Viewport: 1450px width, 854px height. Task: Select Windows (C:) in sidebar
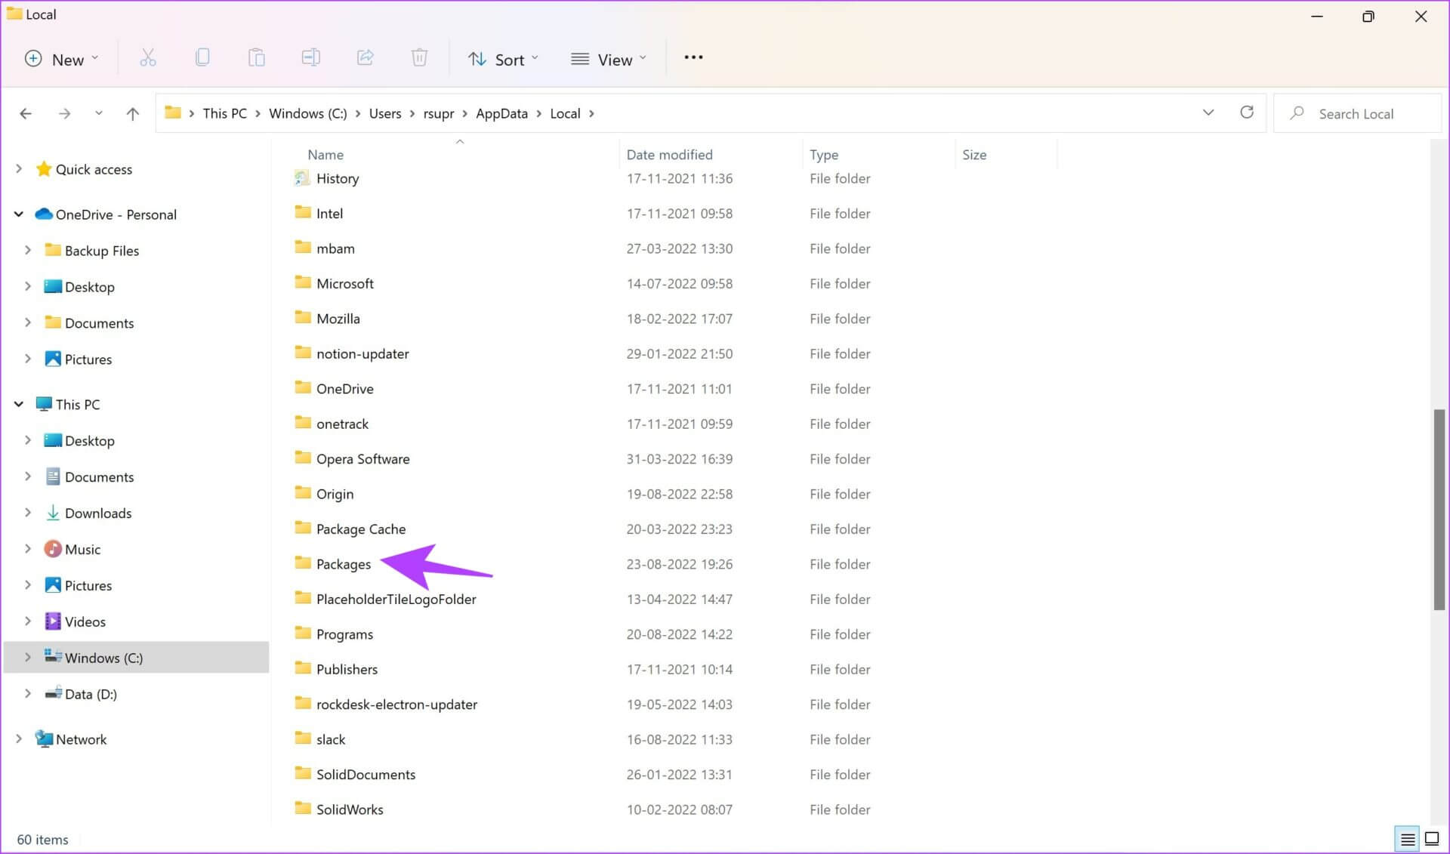coord(136,657)
